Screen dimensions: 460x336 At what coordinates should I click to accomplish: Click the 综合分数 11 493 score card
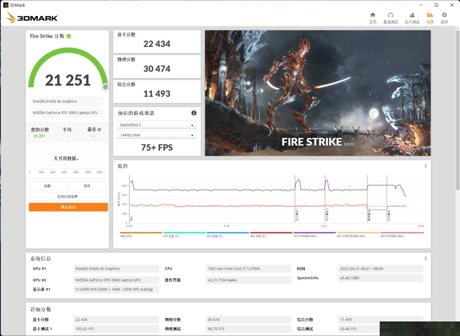(157, 91)
